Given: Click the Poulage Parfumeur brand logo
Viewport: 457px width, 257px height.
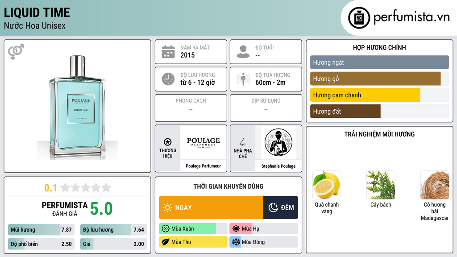Looking at the screenshot, I should [204, 143].
